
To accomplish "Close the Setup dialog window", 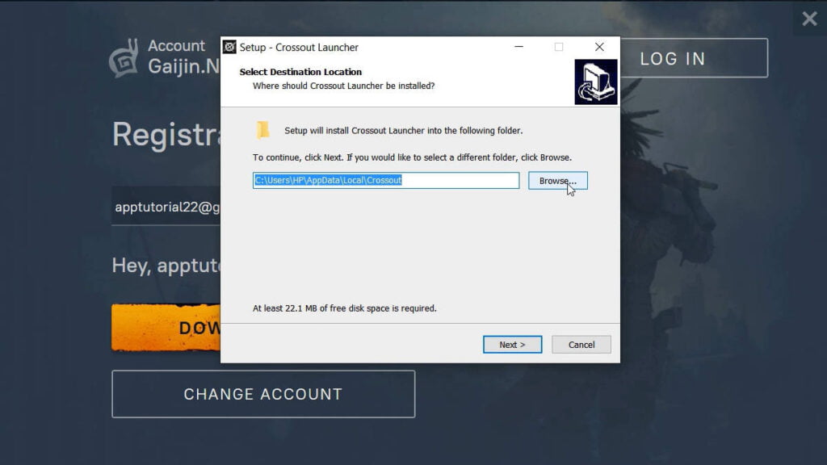I will coord(598,47).
